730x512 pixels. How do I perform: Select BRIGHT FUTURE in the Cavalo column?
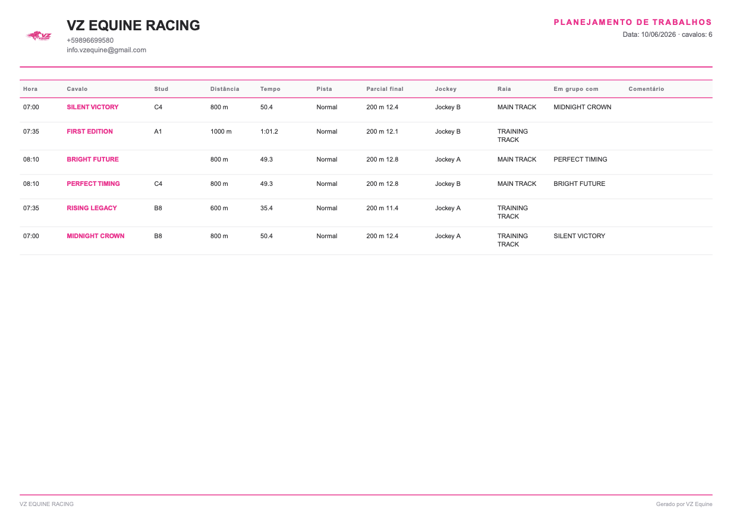(x=93, y=159)
